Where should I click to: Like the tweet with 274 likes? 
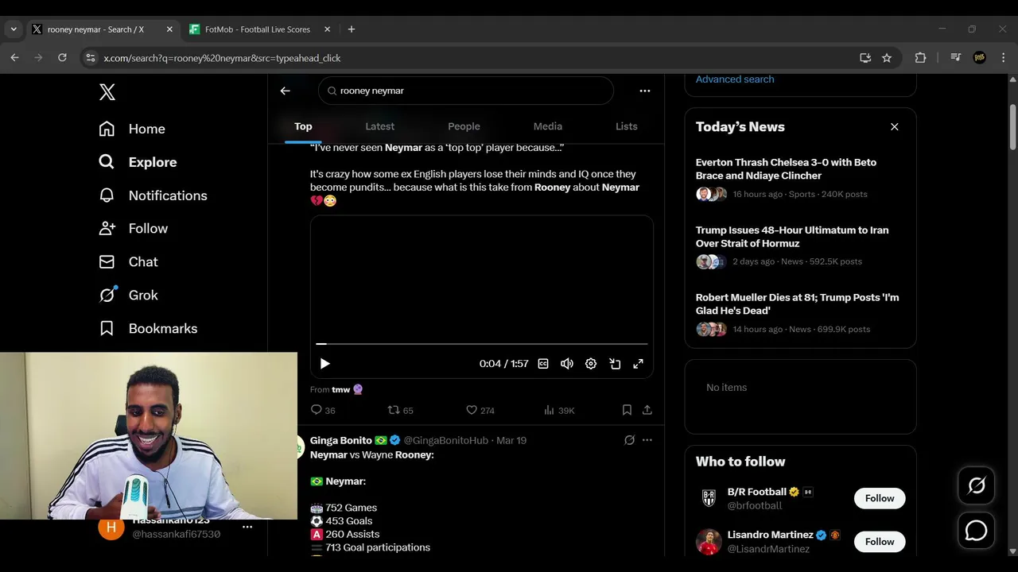480,410
